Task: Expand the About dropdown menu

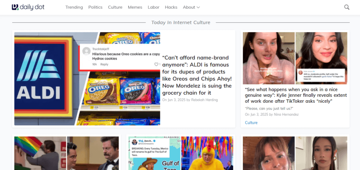Action: [191, 7]
